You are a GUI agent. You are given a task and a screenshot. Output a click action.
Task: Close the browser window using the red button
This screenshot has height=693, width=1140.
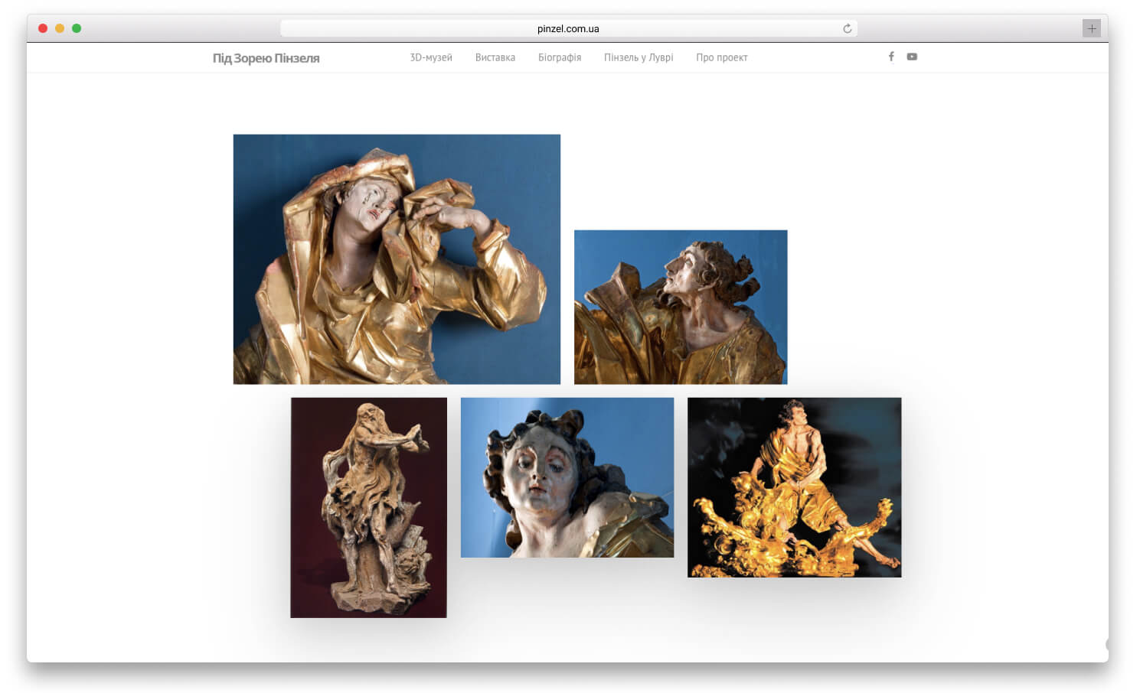click(x=43, y=28)
